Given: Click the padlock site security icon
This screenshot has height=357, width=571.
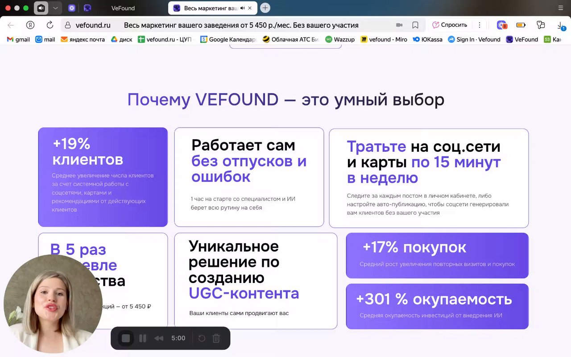Looking at the screenshot, I should point(68,25).
